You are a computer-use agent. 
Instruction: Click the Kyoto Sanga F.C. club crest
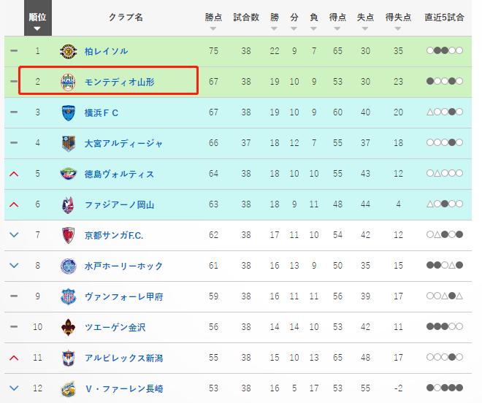tap(68, 235)
